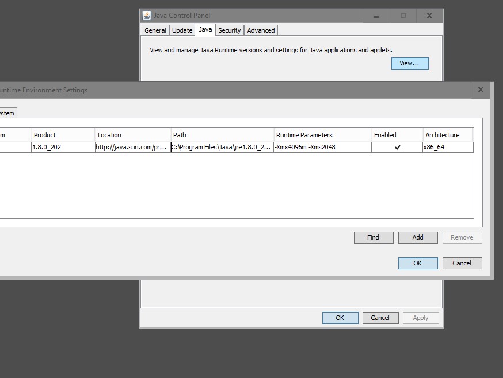Switch to the Update tab
The image size is (503, 378).
[182, 30]
